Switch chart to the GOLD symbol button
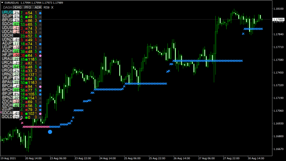 (7, 117)
